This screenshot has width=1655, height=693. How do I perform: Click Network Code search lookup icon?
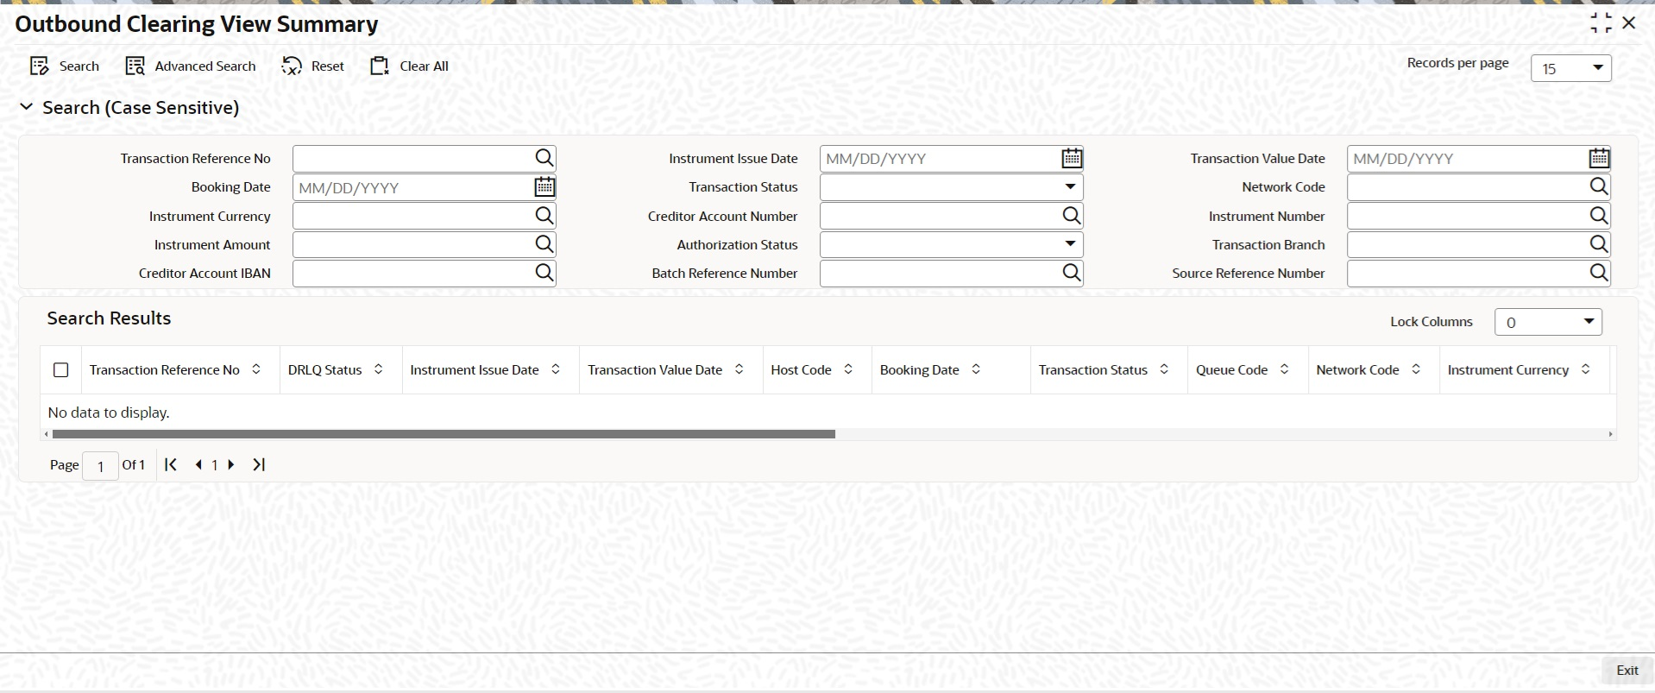[x=1598, y=186]
